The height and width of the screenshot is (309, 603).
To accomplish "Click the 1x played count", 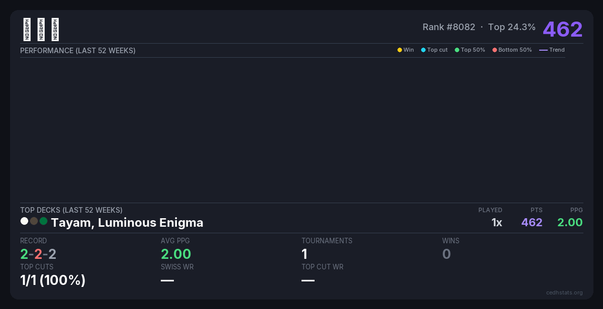I will [x=496, y=223].
